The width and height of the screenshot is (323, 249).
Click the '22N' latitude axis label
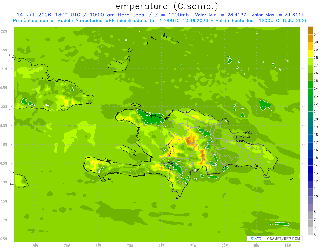coord(4,31)
